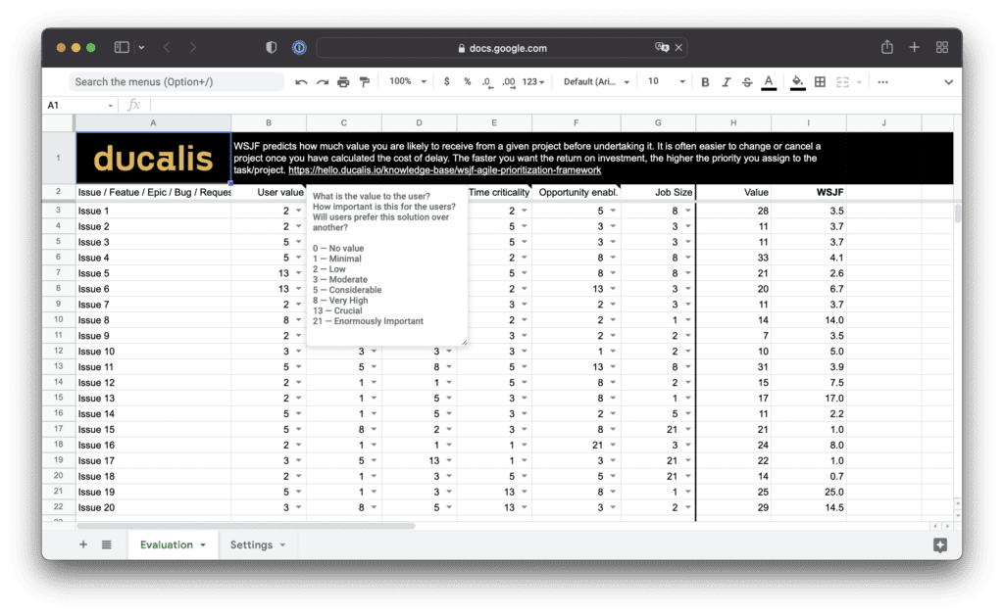Toggle strikethrough formatting
Viewport: 1004px width, 615px height.
coord(748,81)
